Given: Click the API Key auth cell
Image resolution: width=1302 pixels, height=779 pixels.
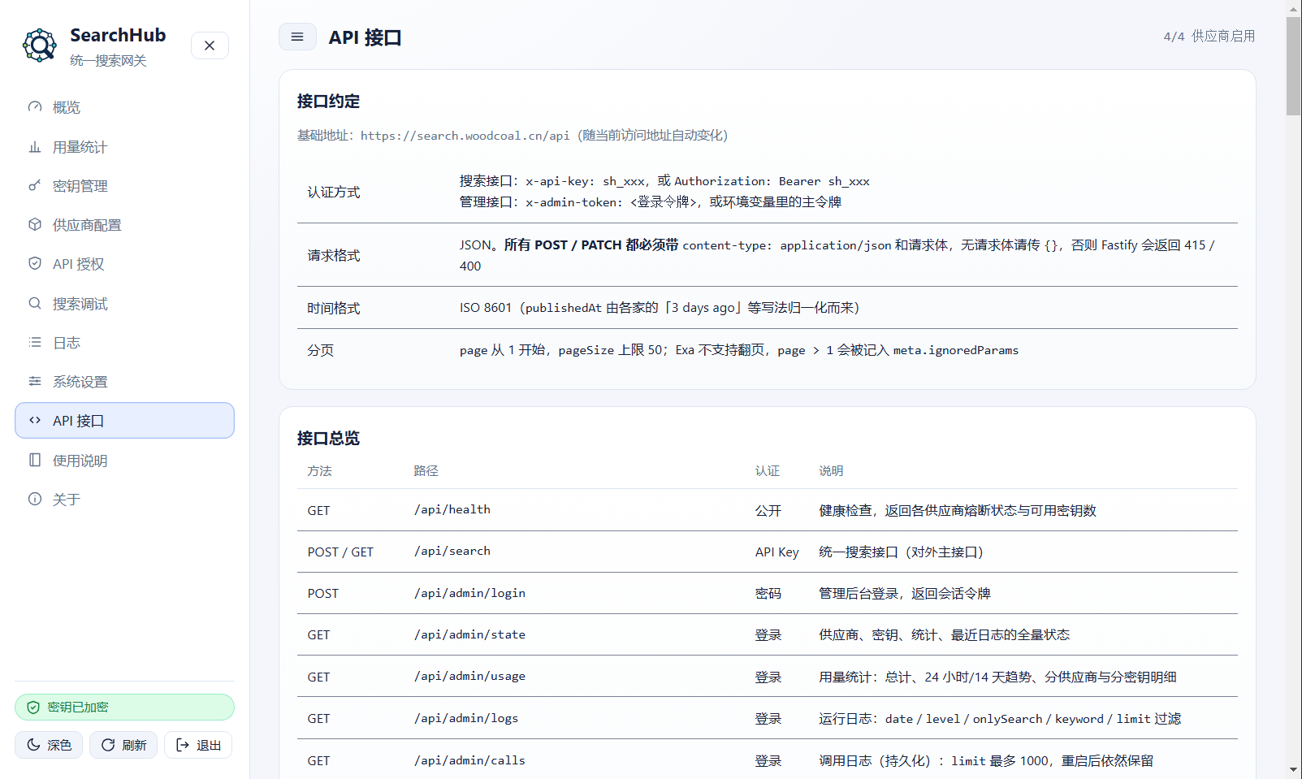Looking at the screenshot, I should pyautogui.click(x=777, y=552).
